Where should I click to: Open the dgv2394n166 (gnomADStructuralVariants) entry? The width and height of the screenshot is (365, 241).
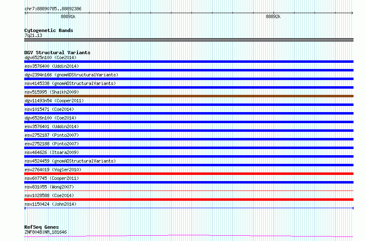click(x=71, y=75)
